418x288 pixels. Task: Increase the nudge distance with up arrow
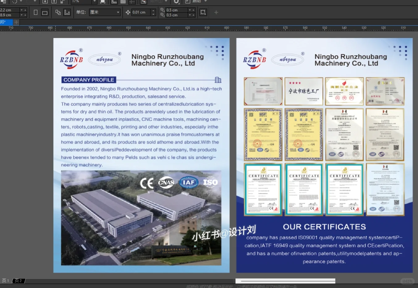(153, 11)
